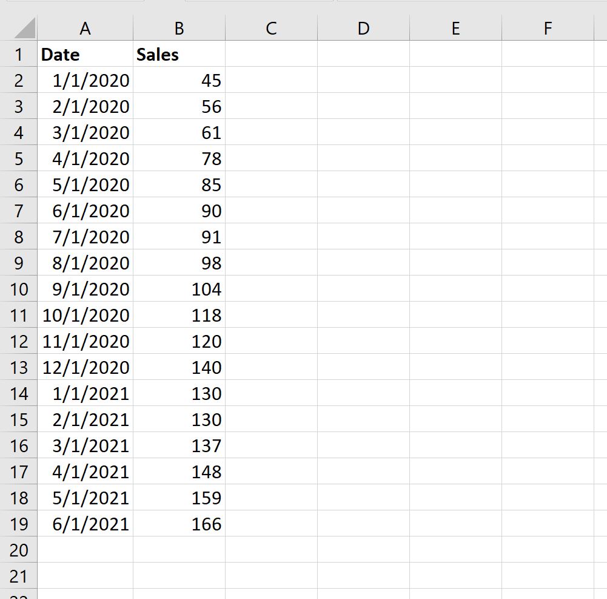The height and width of the screenshot is (599, 607).
Task: Select row 1 header
Action: pos(19,54)
